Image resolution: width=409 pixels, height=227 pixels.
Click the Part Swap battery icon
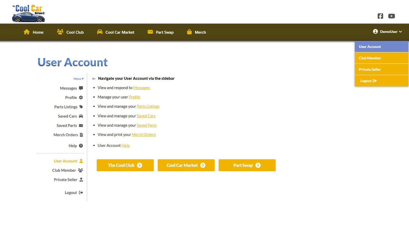(150, 32)
